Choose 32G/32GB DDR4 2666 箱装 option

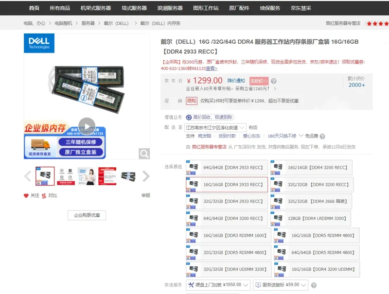311,202
